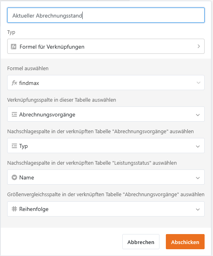
Task: Click the link-column icon beside Abrechnungsvorgänge
Action: click(14, 114)
